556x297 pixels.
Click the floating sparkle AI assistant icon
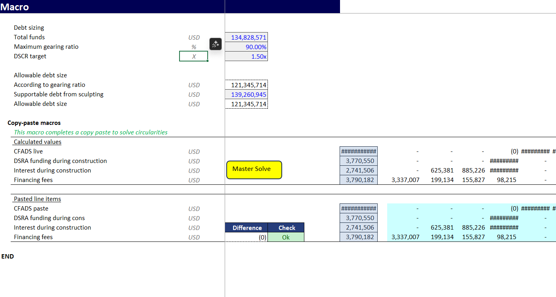(215, 44)
